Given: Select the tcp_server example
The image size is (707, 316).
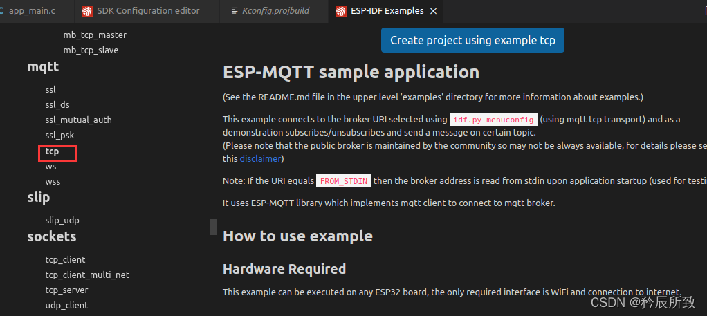Looking at the screenshot, I should pyautogui.click(x=66, y=290).
